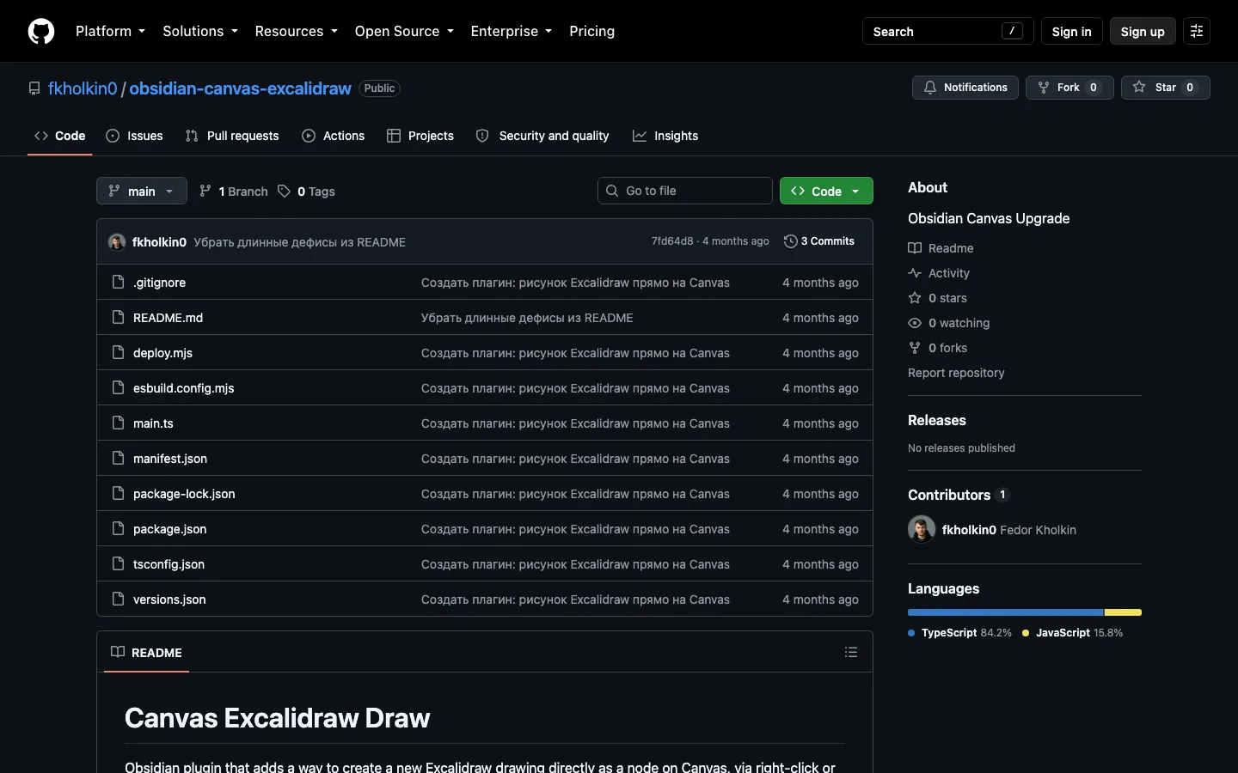Open the 7fd64d8 commit hash link

click(x=672, y=241)
